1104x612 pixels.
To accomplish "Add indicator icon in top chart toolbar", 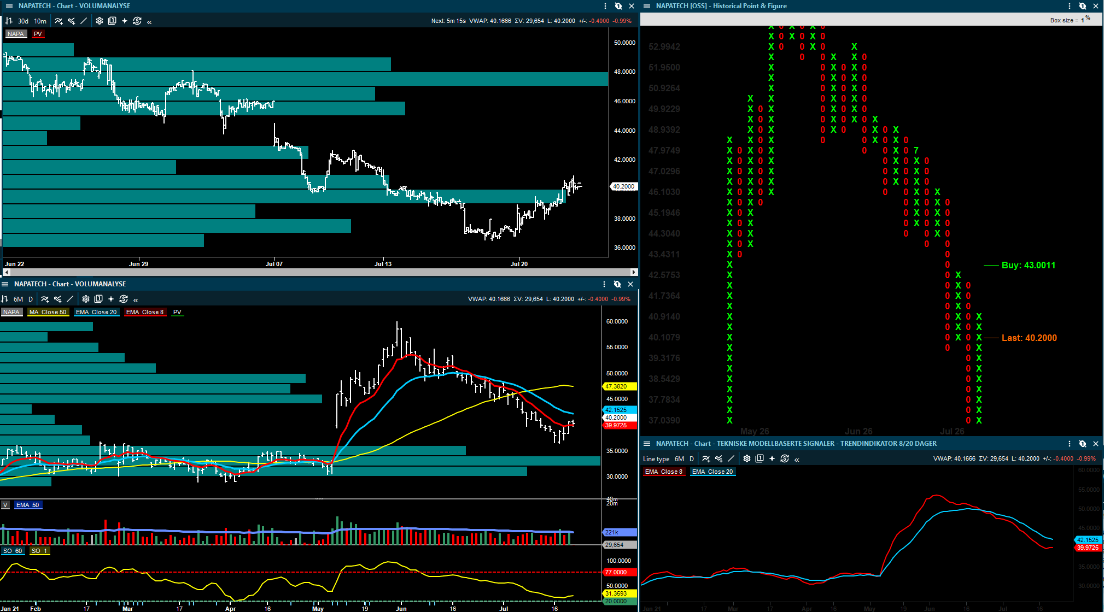I will pyautogui.click(x=59, y=21).
